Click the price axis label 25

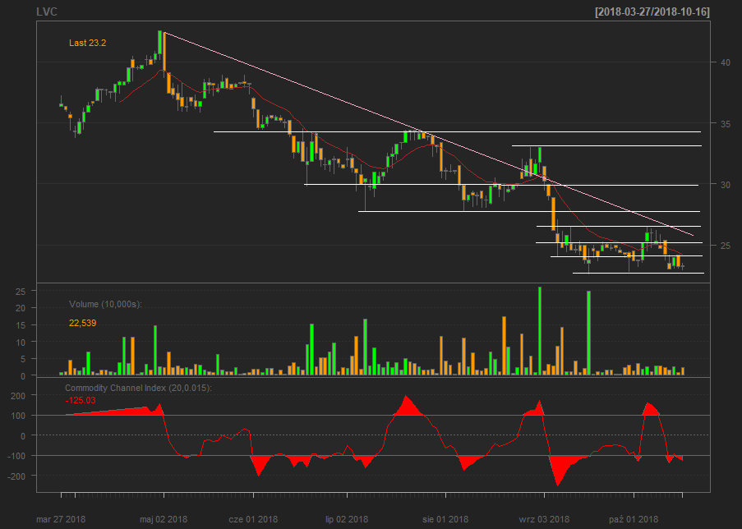tap(725, 246)
